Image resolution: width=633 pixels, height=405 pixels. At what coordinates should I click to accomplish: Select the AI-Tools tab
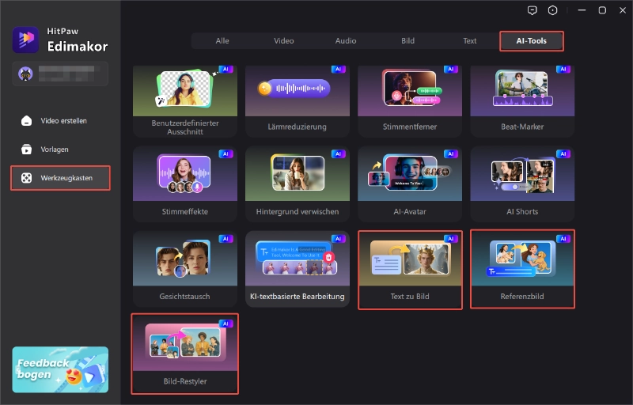tap(531, 41)
